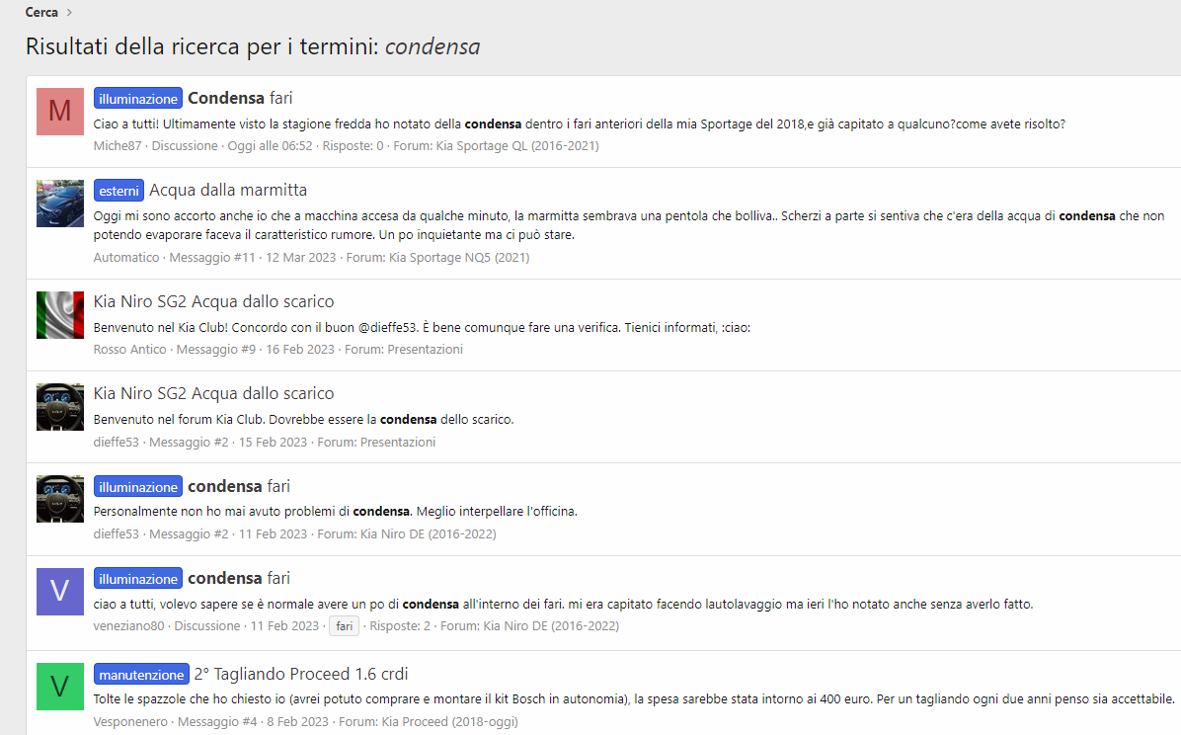Image resolution: width=1181 pixels, height=735 pixels.
Task: Go to Kia Niro DE forum from Messaggio #2
Action: (428, 533)
